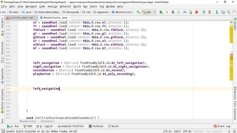The width and height of the screenshot is (237, 133).
Task: Click the fold marker at line 281
Action: click(18, 111)
